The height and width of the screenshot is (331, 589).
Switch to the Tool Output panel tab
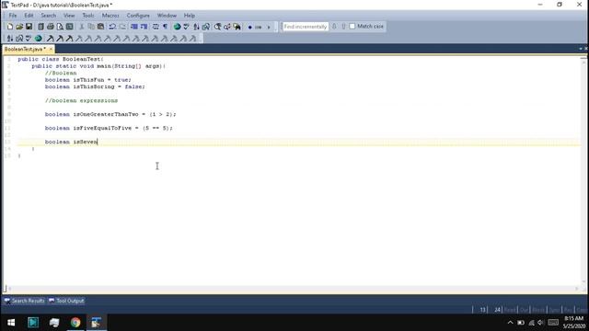coord(66,301)
